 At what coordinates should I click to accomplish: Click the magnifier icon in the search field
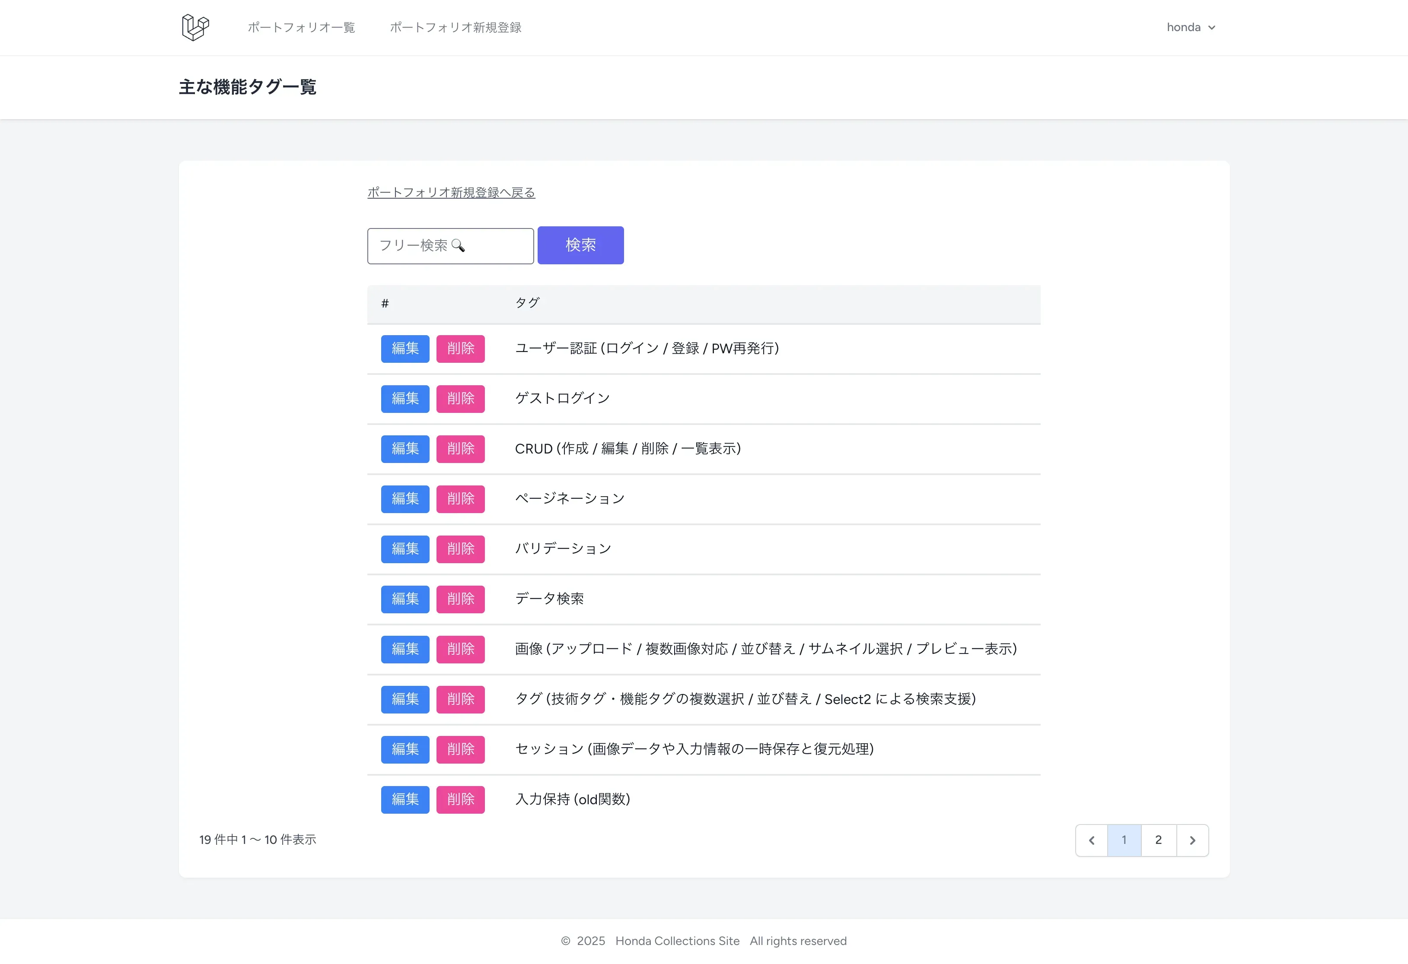coord(459,246)
